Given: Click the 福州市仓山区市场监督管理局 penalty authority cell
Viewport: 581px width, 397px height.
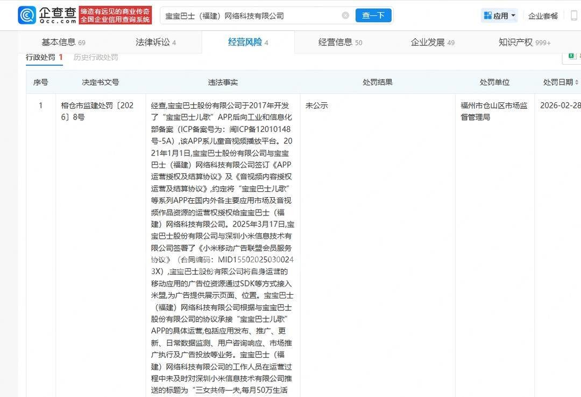Looking at the screenshot, I should (x=494, y=111).
